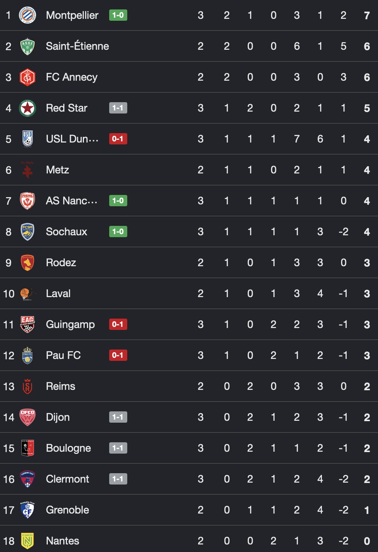Open the Nantes yellow crest icon

tap(27, 541)
